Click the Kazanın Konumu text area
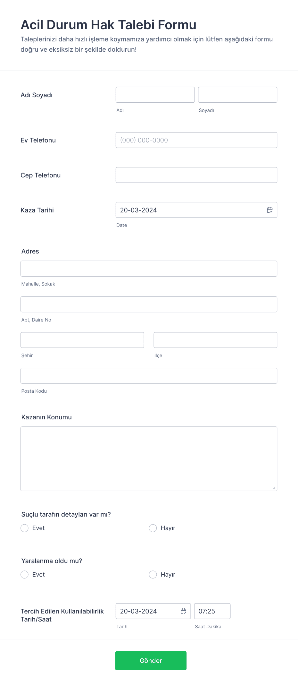 click(x=149, y=459)
